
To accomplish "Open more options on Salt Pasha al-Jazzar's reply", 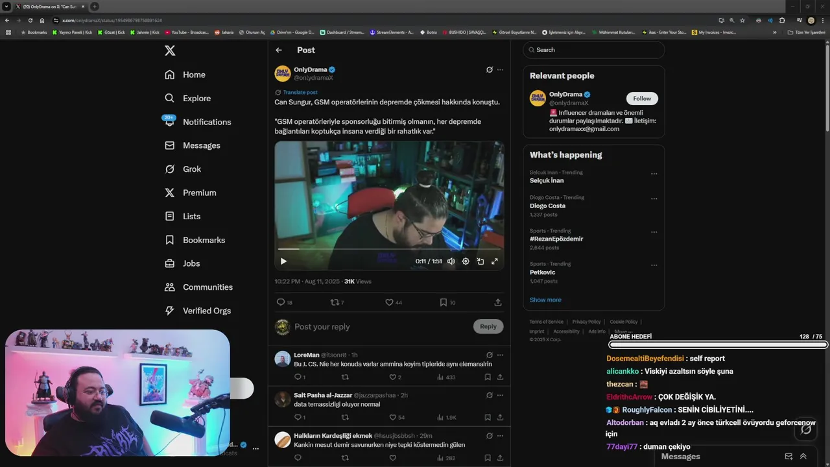I will pos(500,395).
